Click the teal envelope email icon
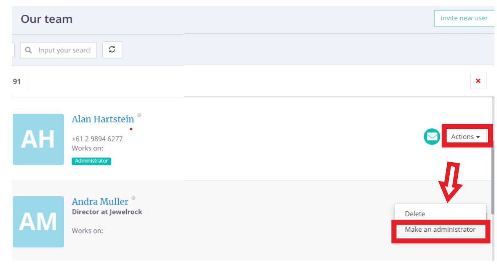 tap(432, 137)
